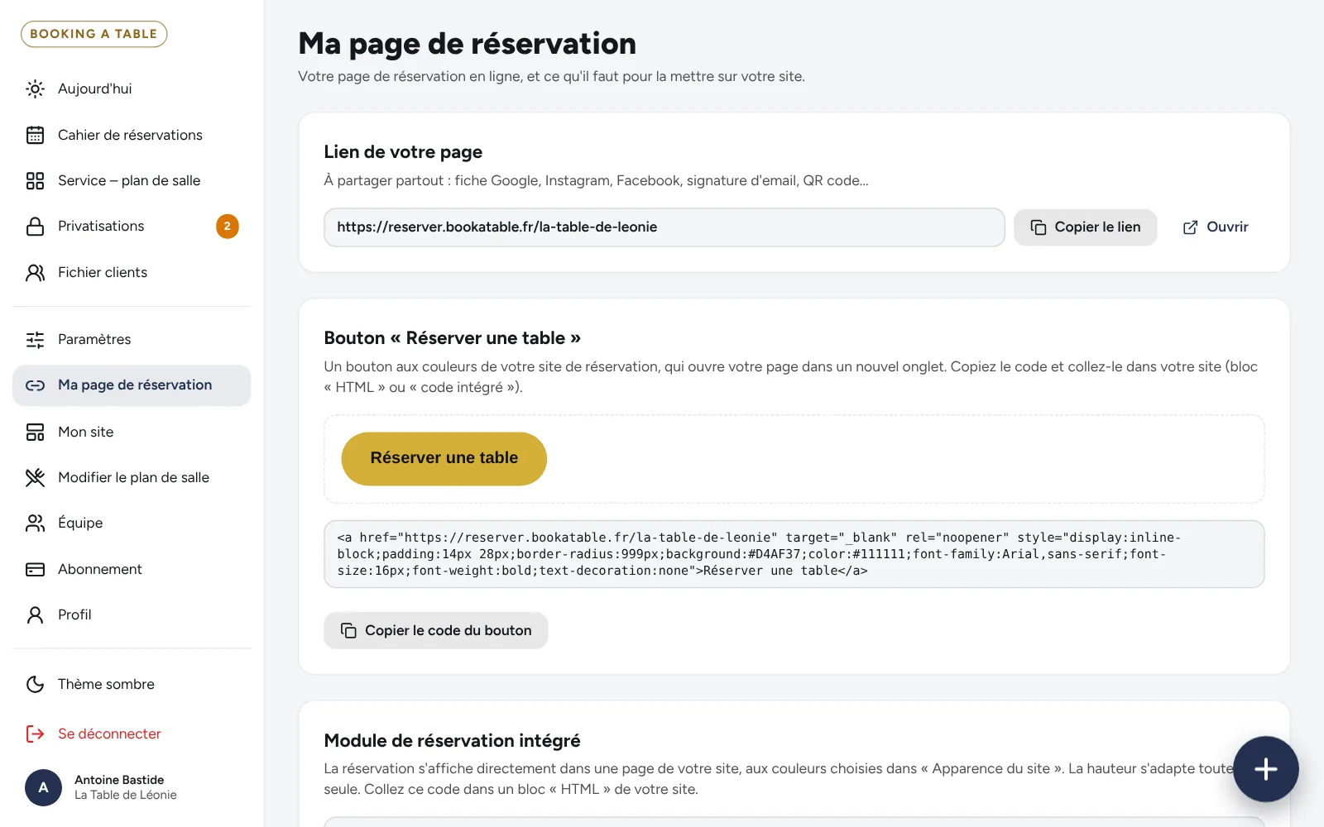
Task: Click the grid icon for Service – plan de salle
Action: (x=35, y=180)
